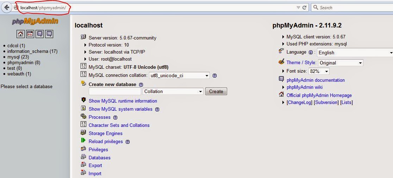The height and width of the screenshot is (178, 393).
Task: Go back using browser back arrow
Action: coord(7,7)
